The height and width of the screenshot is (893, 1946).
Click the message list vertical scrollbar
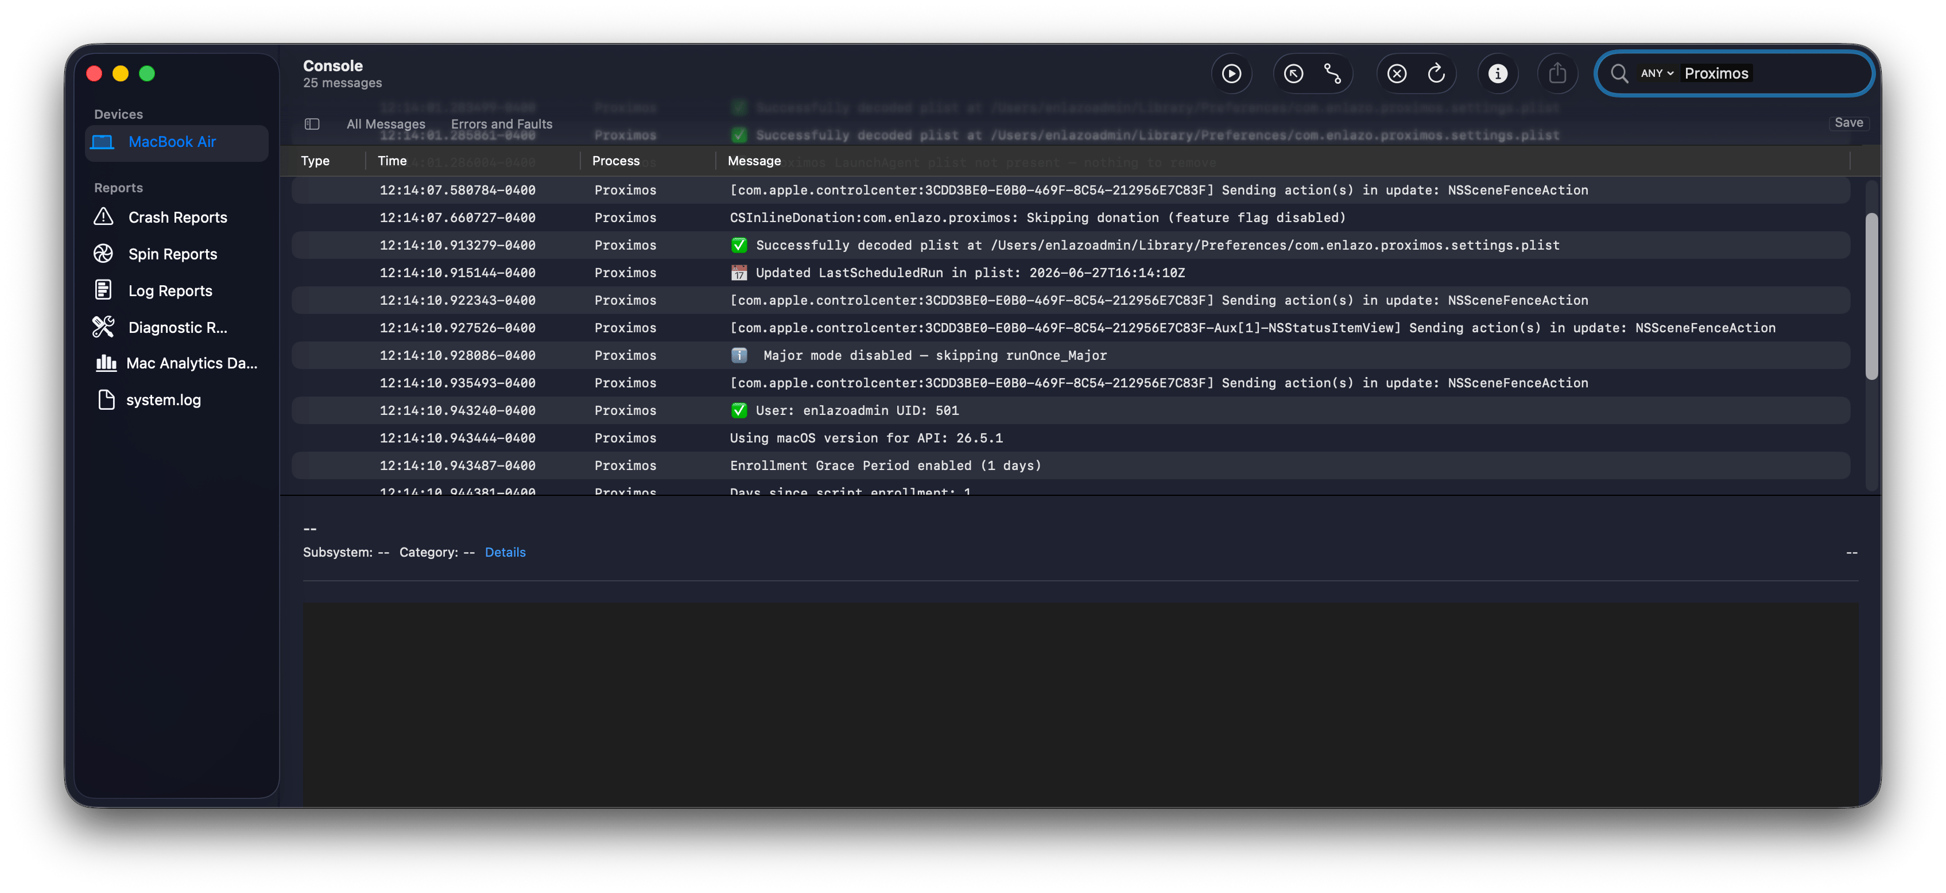pos(1871,296)
